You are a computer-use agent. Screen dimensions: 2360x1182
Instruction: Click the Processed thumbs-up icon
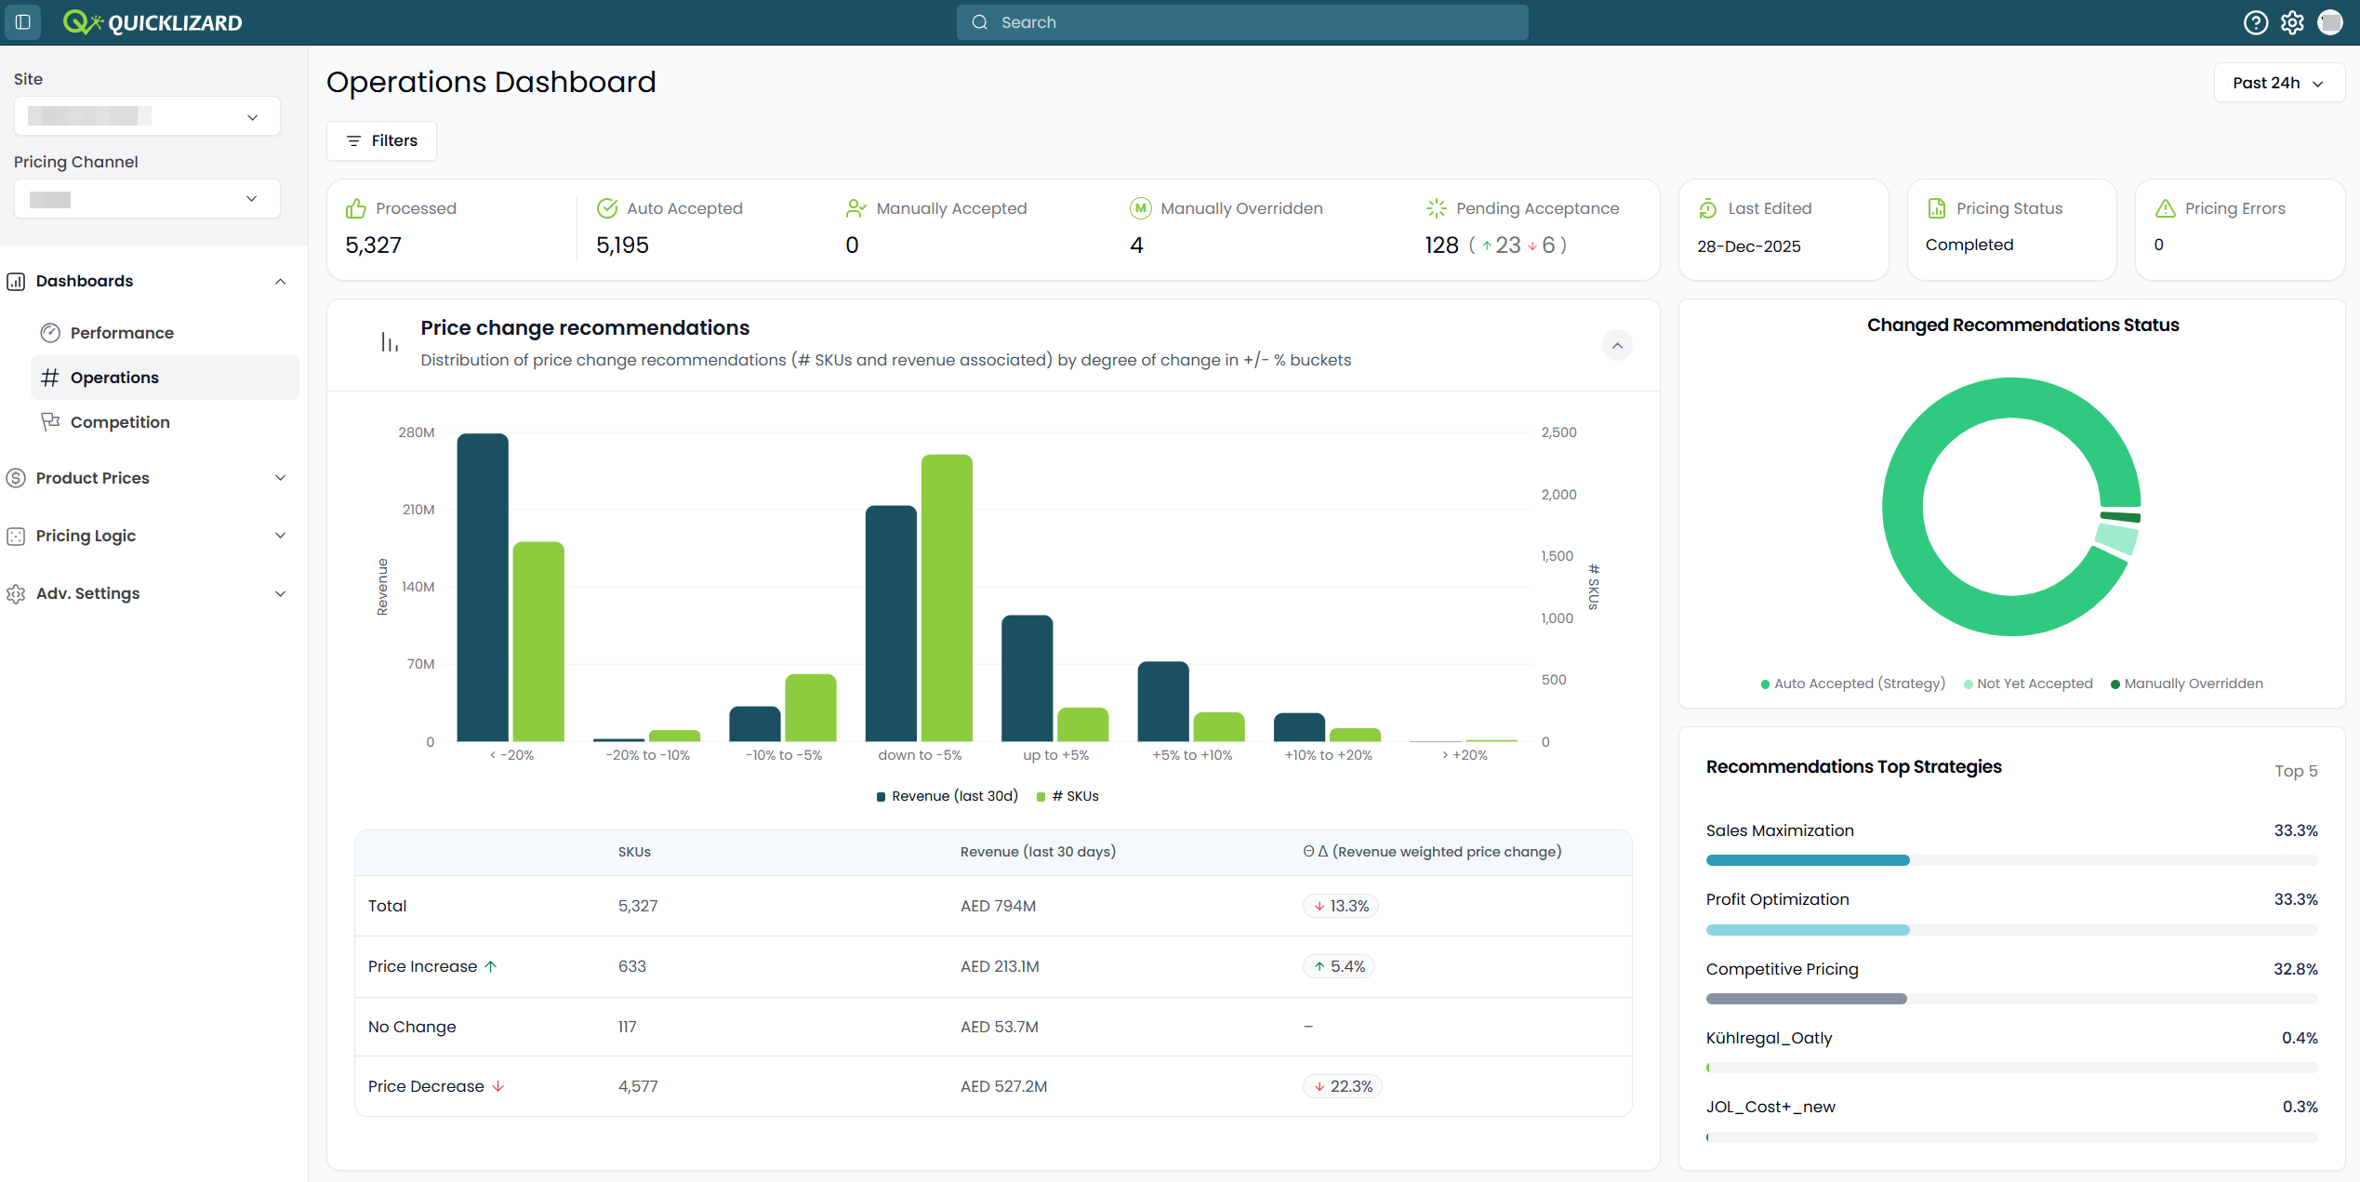click(x=355, y=208)
